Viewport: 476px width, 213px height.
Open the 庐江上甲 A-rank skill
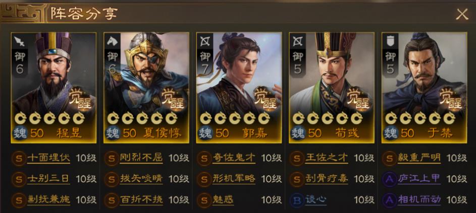419,179
